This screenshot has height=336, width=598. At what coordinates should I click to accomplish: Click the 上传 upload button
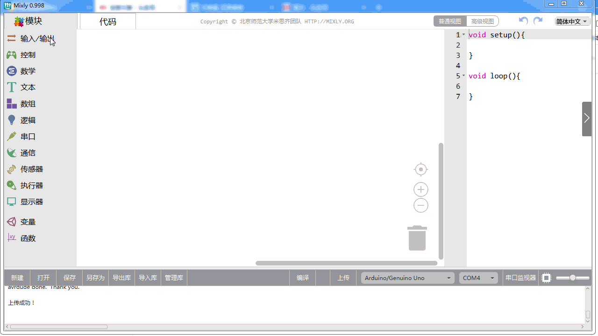(343, 278)
